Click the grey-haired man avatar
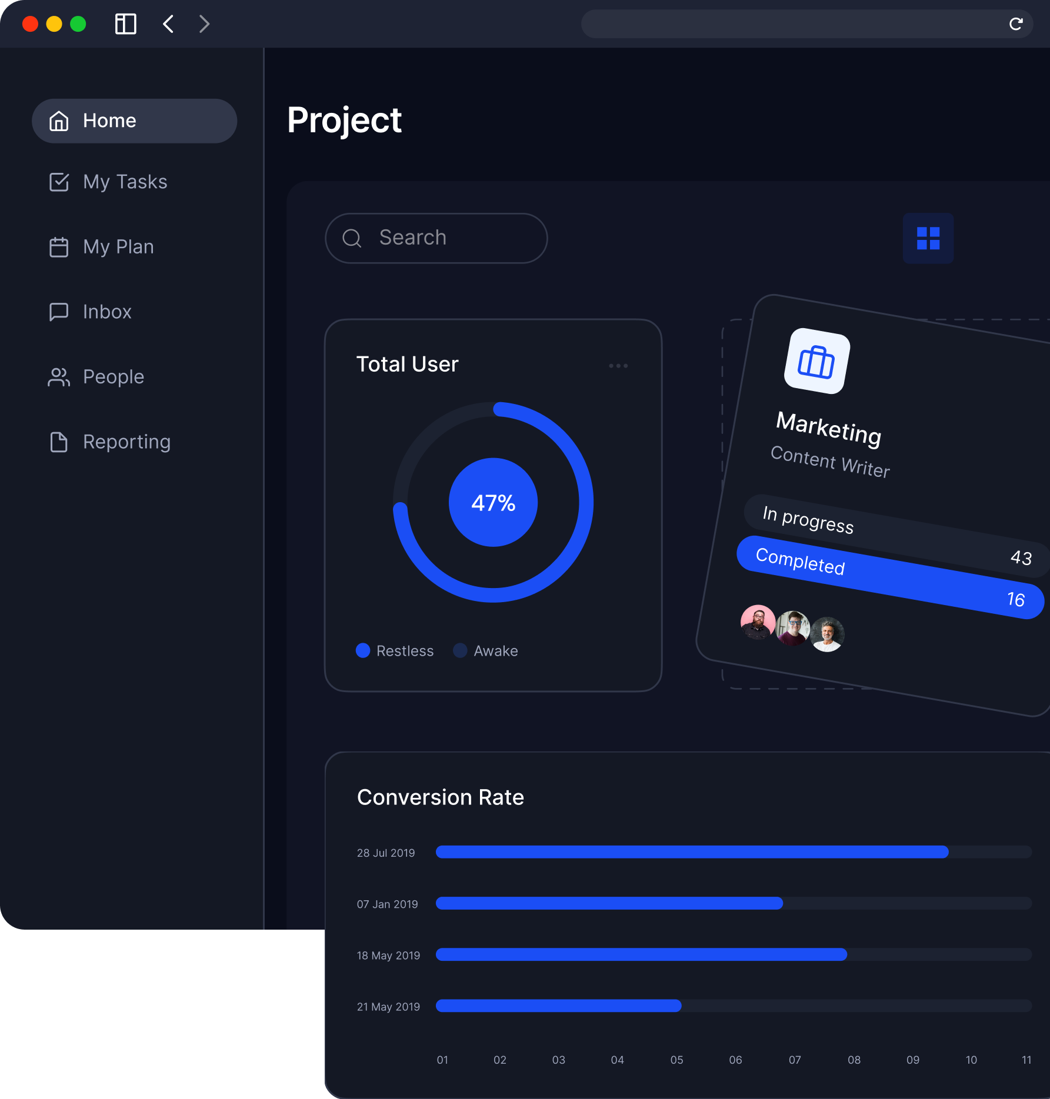Screen dimensions: 1050x1099 [827, 634]
